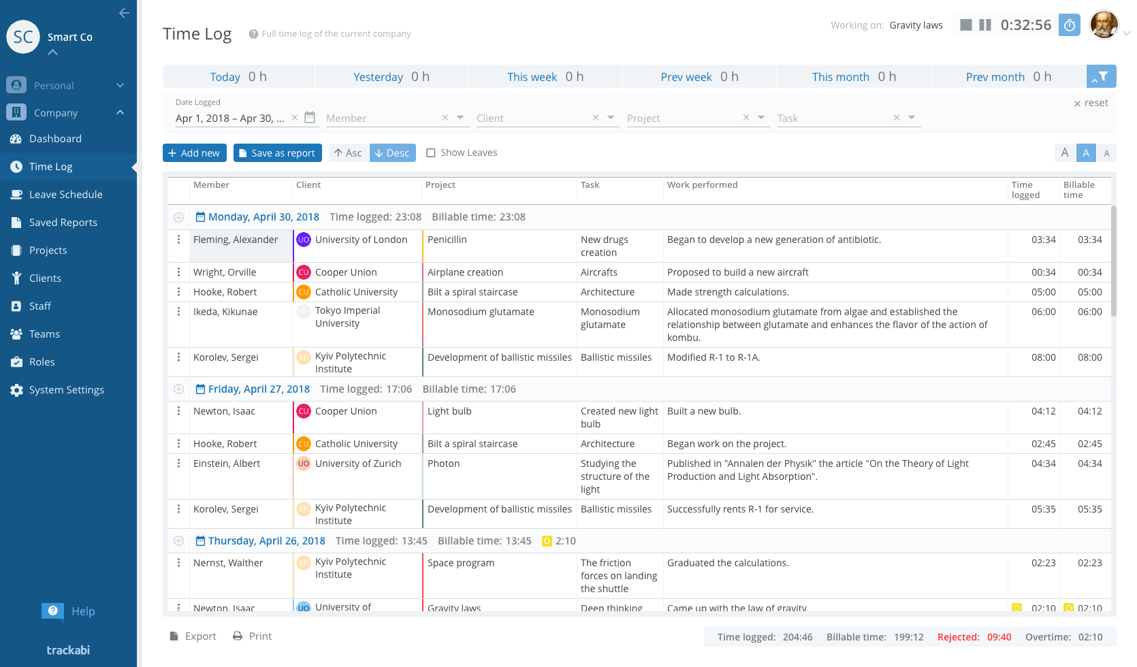Screen dimensions: 1137x667
Task: Add a new time entry
Action: pos(194,153)
